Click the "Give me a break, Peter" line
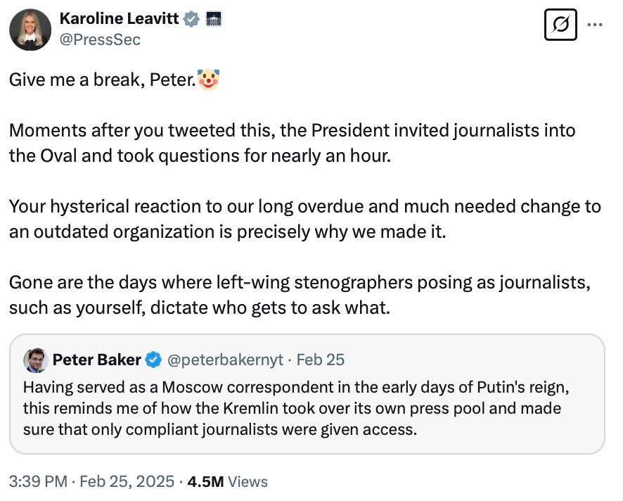 pos(102,80)
